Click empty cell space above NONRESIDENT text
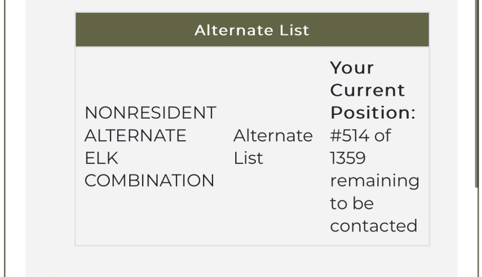 pyautogui.click(x=151, y=77)
